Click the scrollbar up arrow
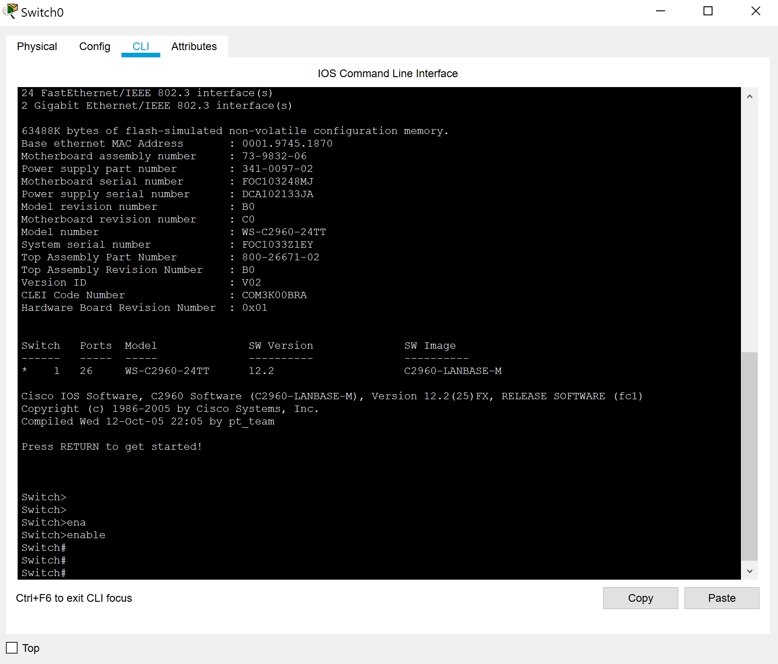Viewport: 778px width, 664px height. 750,96
